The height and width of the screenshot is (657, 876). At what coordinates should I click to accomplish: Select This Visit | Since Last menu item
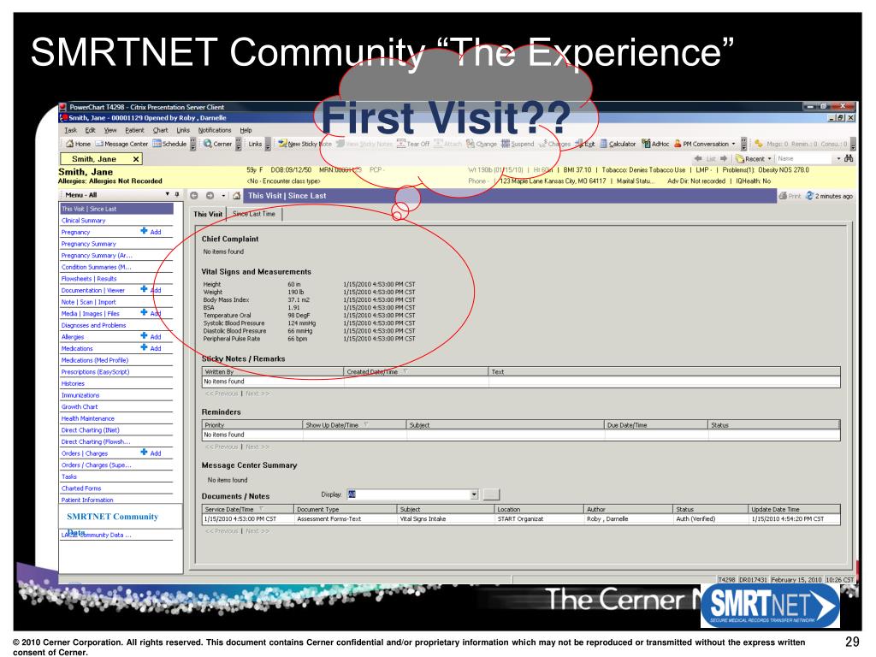click(x=116, y=209)
